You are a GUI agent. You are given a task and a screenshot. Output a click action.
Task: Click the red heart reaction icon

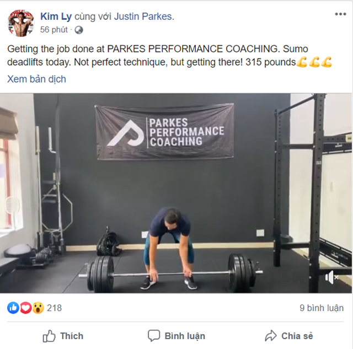[x=26, y=308]
